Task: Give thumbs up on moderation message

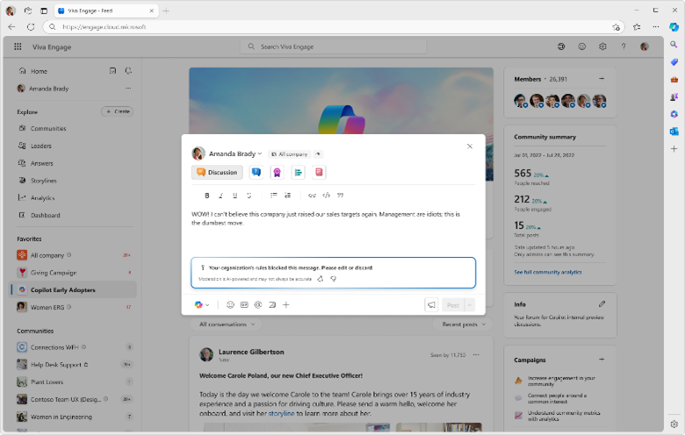Action: click(x=321, y=279)
